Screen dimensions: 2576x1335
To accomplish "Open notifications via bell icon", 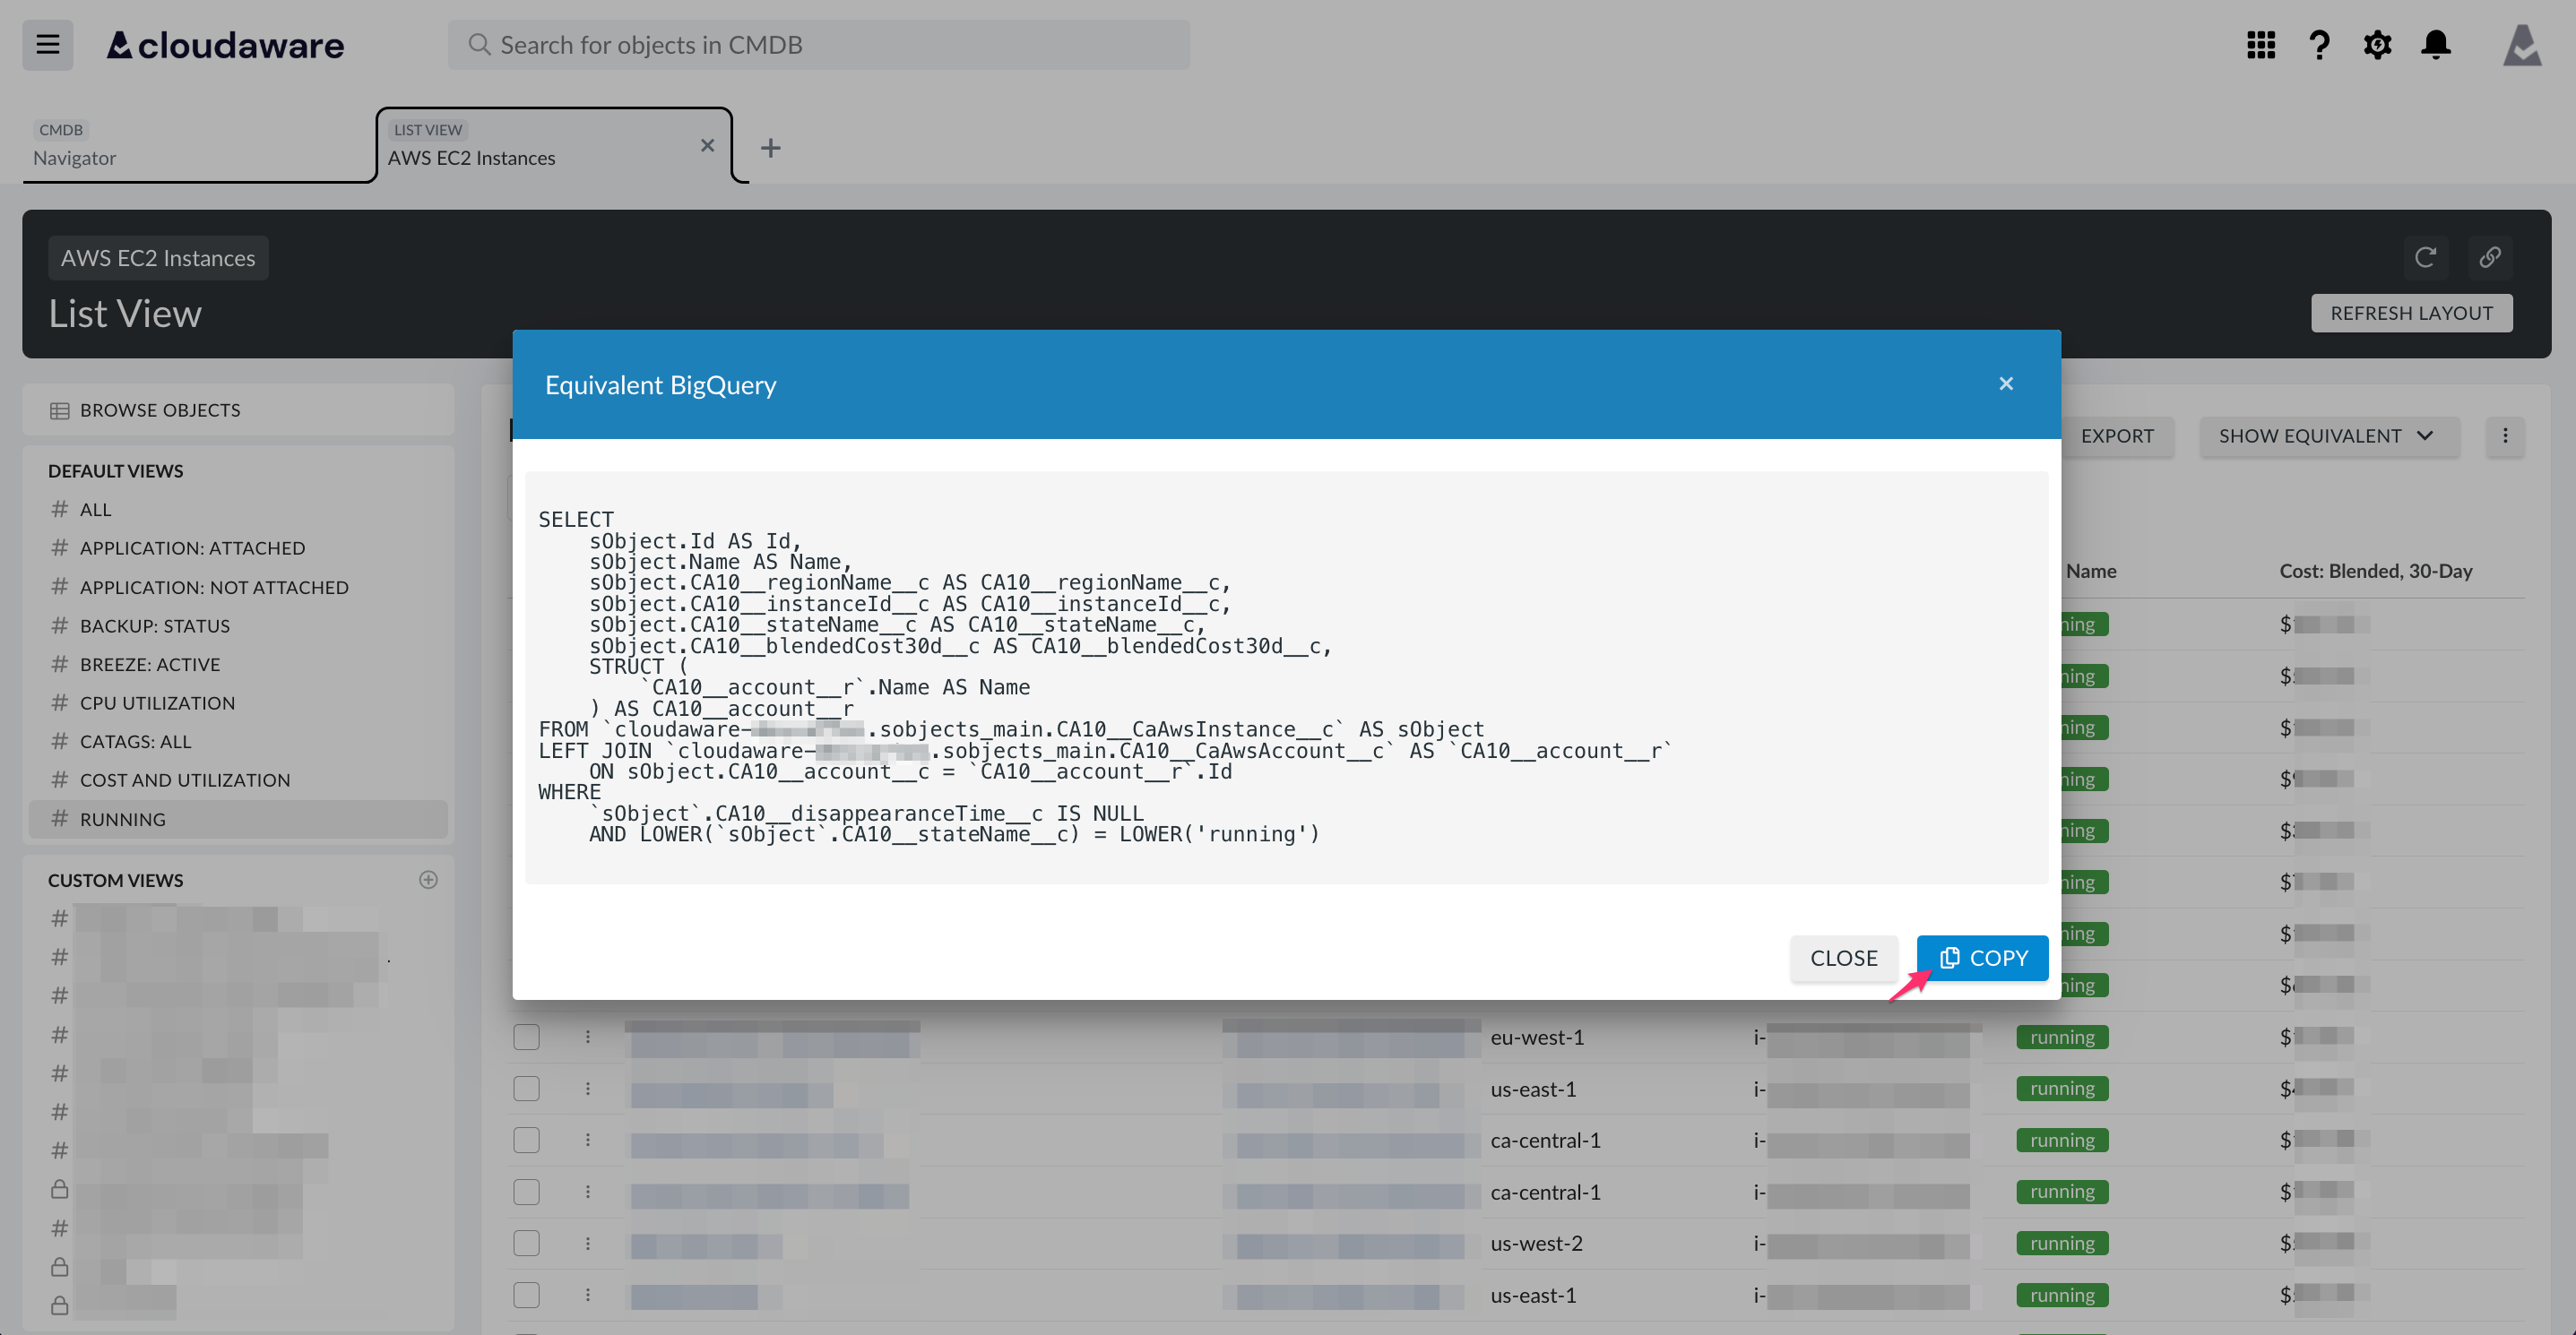I will tap(2436, 45).
